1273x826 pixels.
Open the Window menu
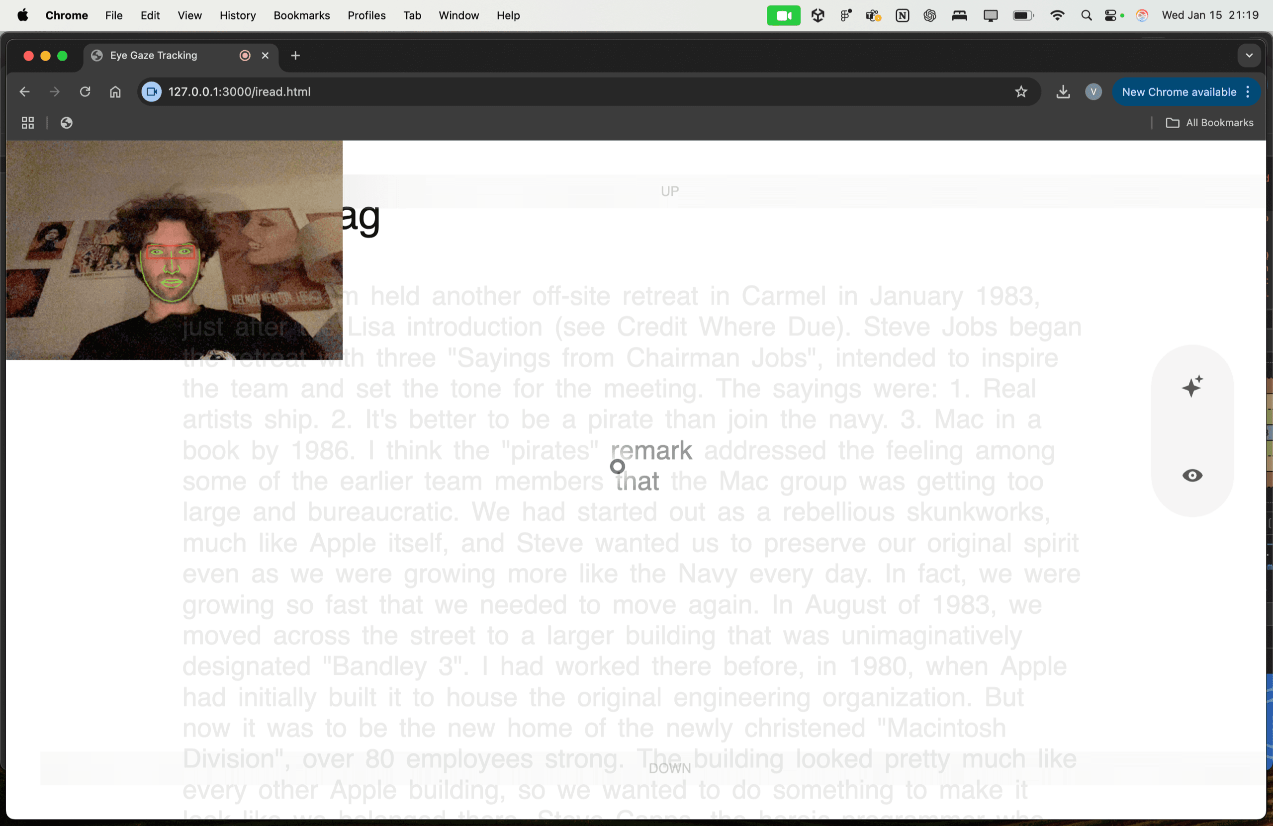coord(459,15)
